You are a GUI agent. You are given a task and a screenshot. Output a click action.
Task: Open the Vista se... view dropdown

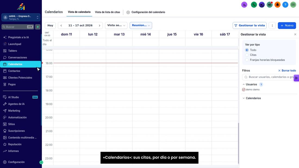tap(116, 25)
